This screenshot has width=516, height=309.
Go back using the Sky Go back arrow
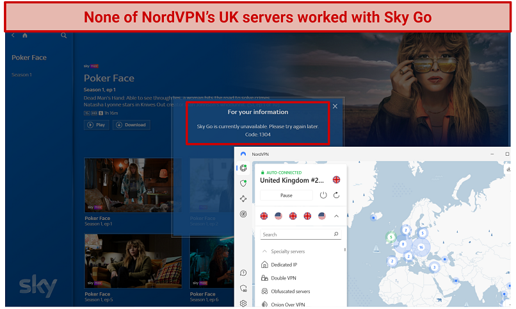click(x=13, y=35)
